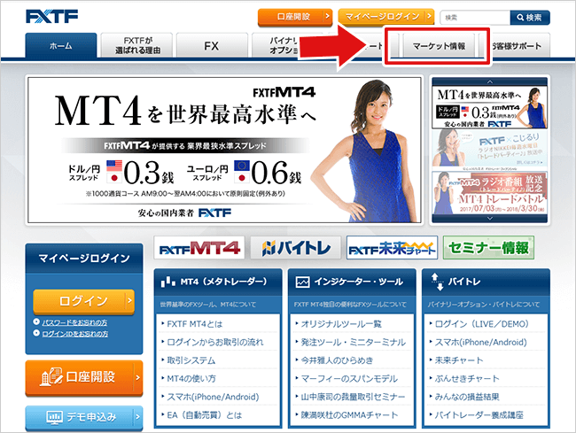Open the 口座開設 button in the header
The image size is (576, 433).
tap(295, 17)
